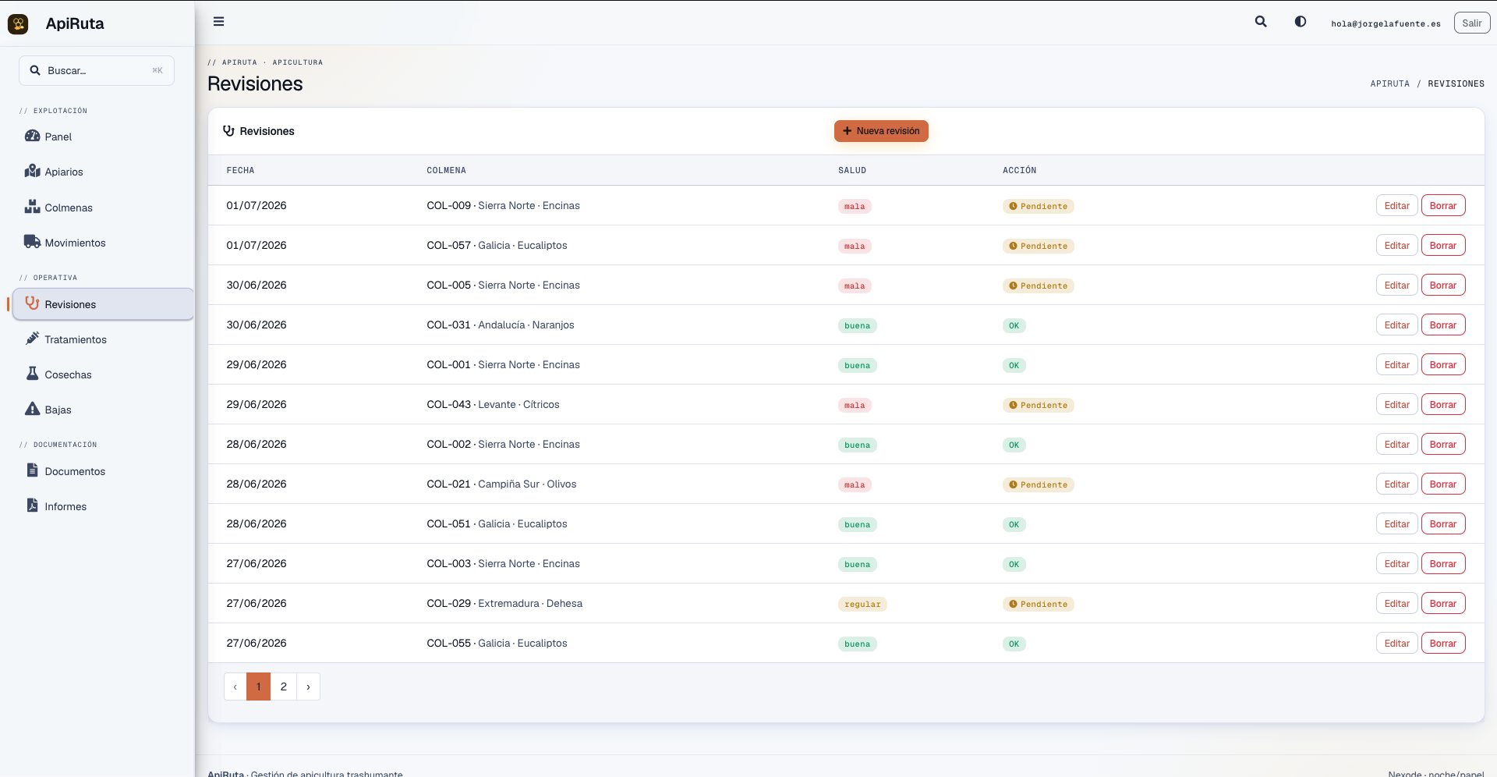Click next page chevron

308,687
